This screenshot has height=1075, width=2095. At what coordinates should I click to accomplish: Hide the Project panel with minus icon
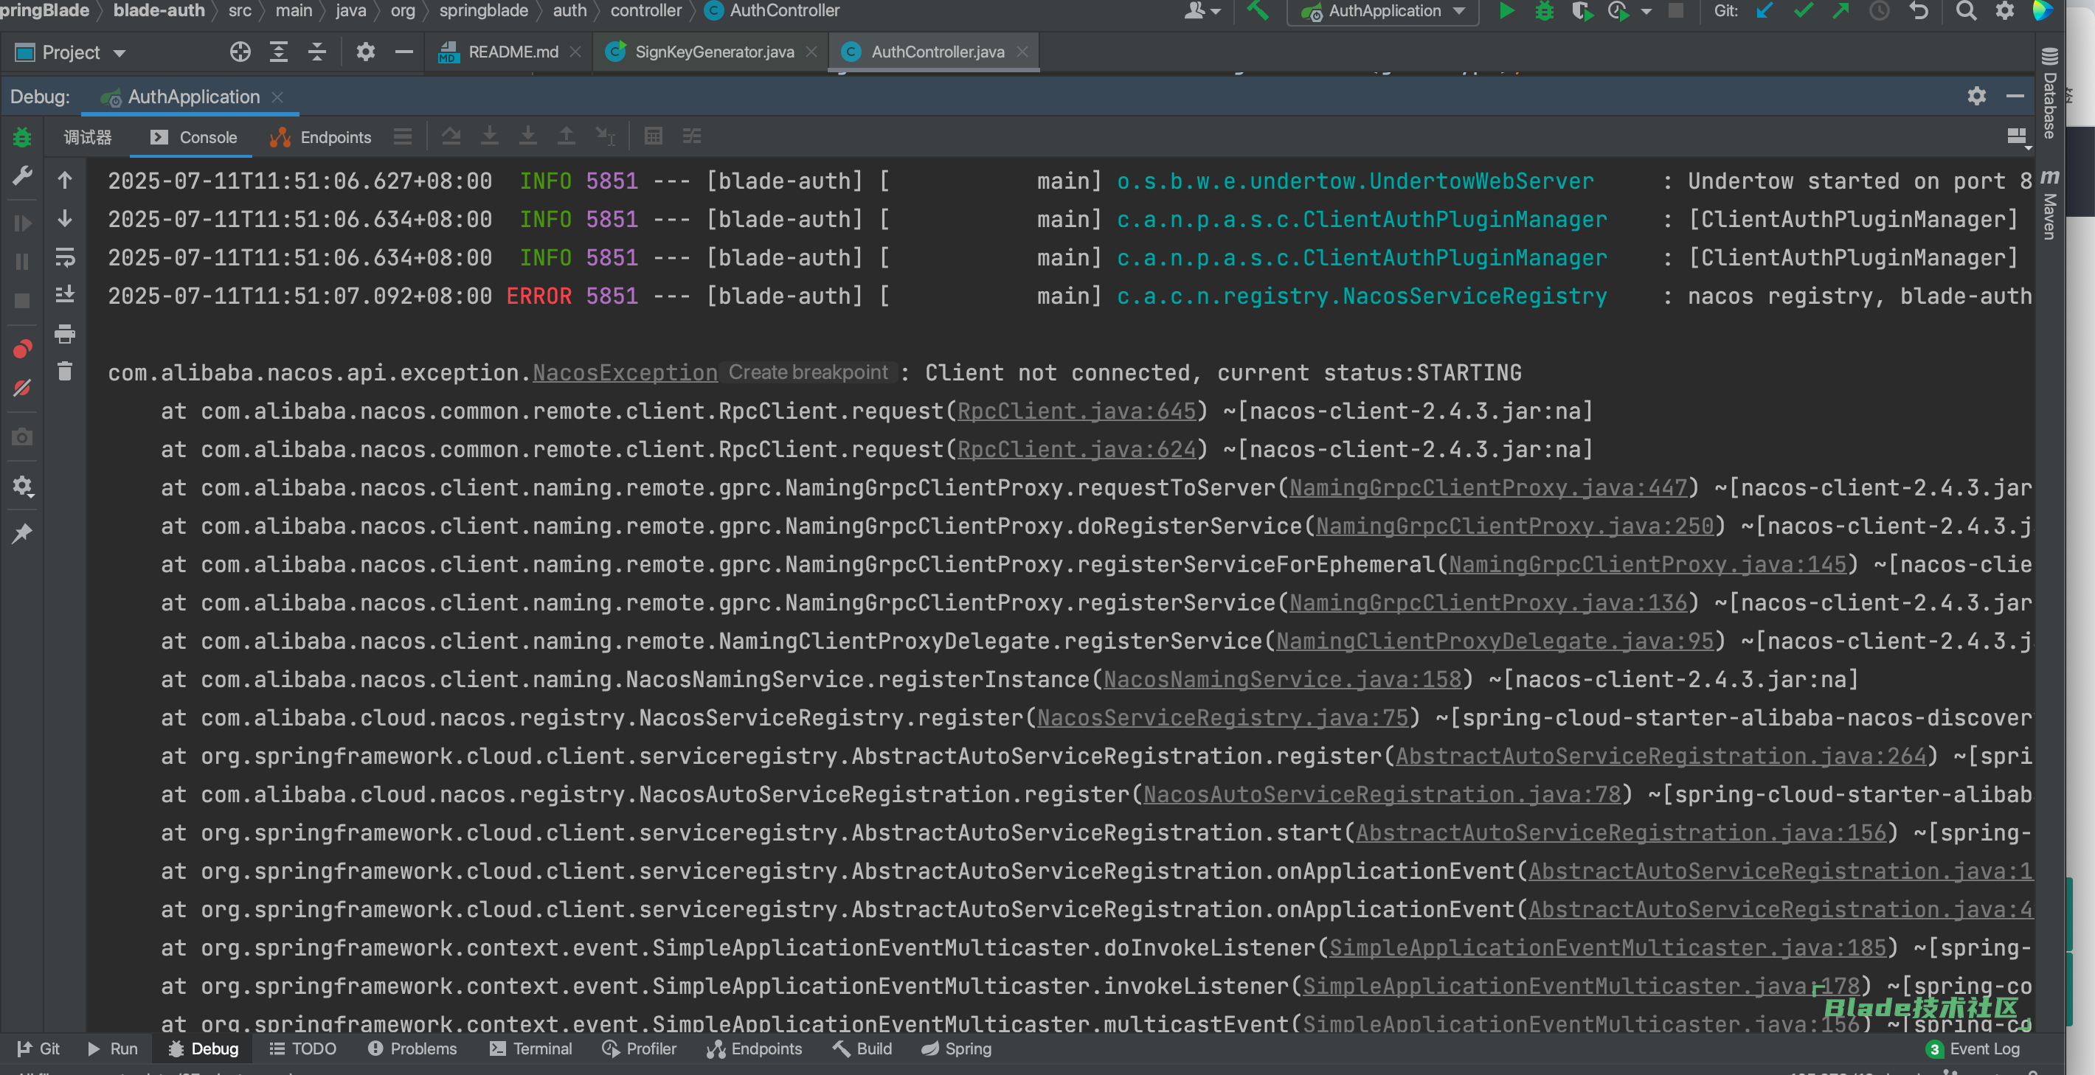point(404,52)
